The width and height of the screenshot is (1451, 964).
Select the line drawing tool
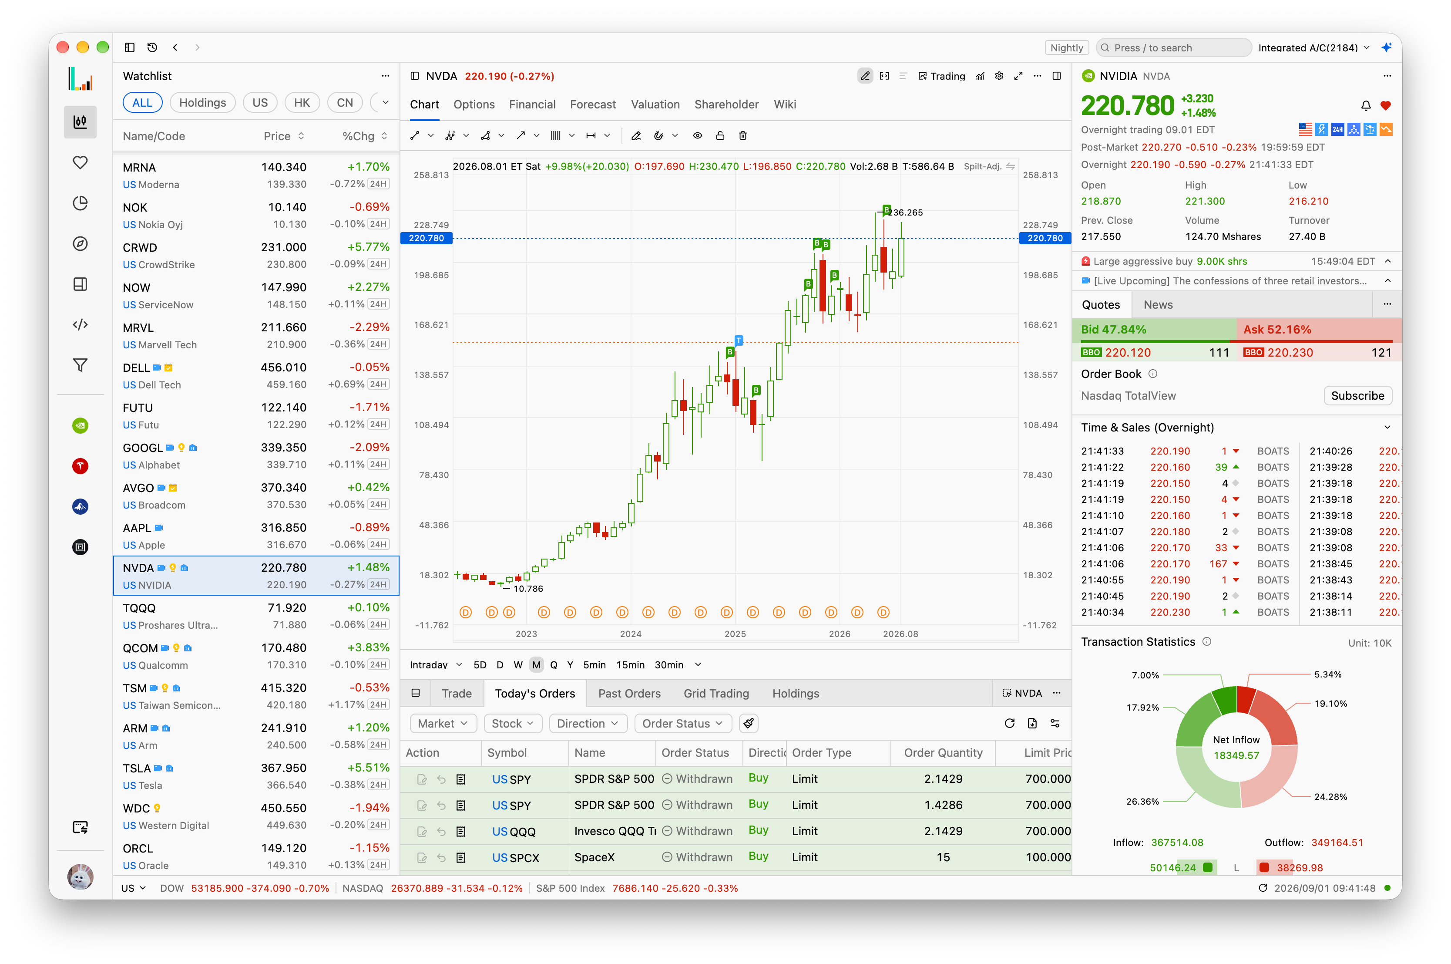(415, 136)
